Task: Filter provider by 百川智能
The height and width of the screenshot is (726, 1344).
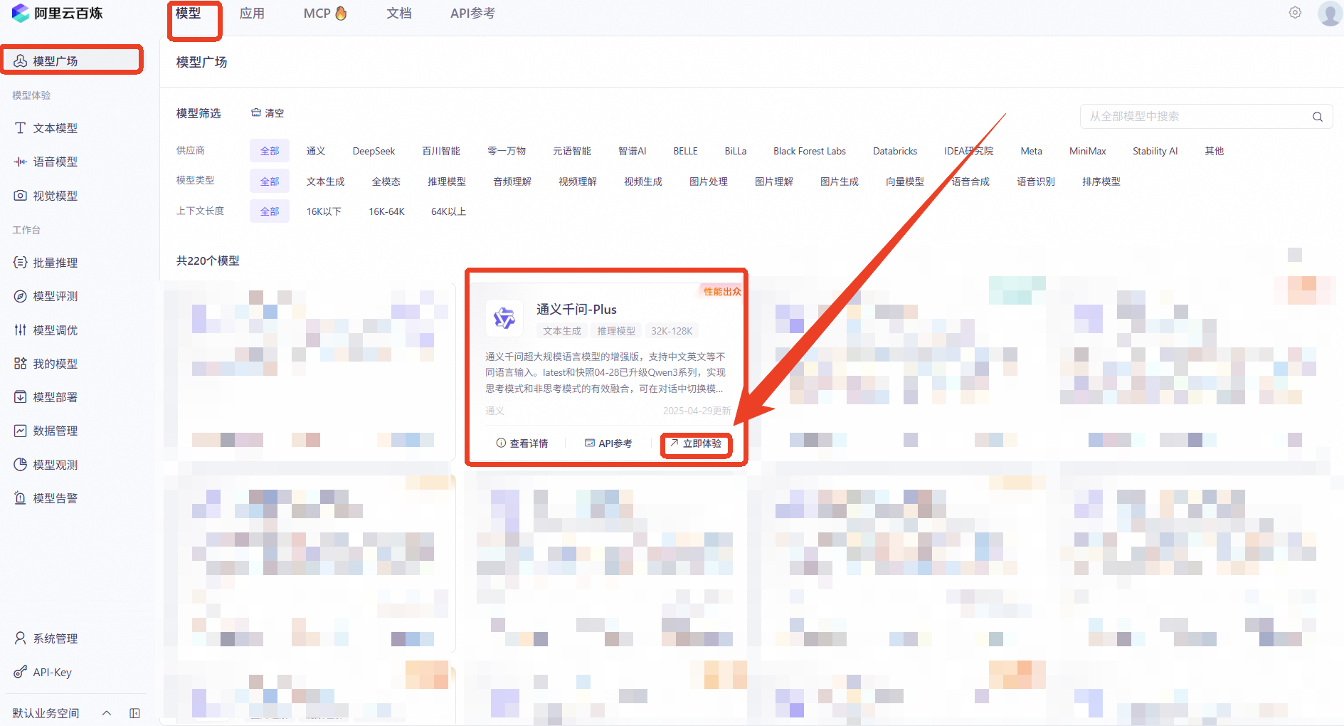Action: [441, 151]
